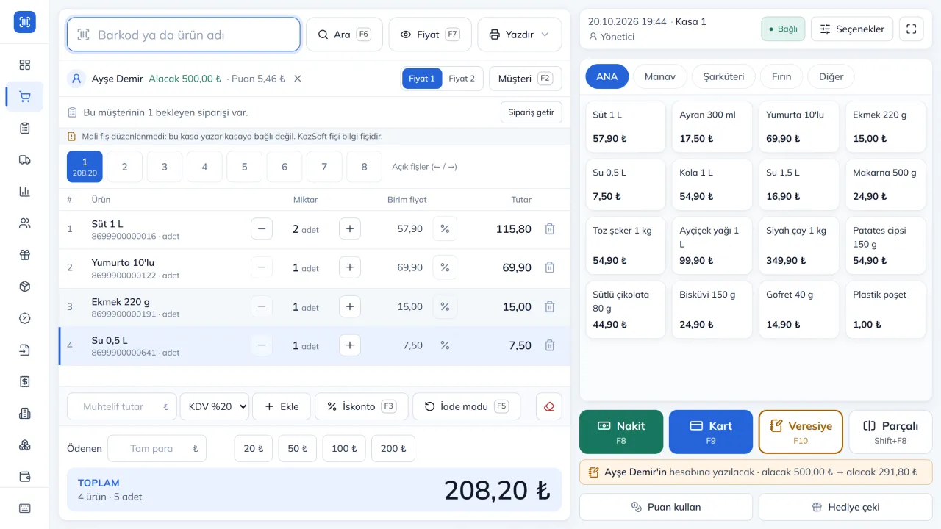This screenshot has height=529, width=941.
Task: Select the shopping cart sales icon
Action: (x=25, y=96)
